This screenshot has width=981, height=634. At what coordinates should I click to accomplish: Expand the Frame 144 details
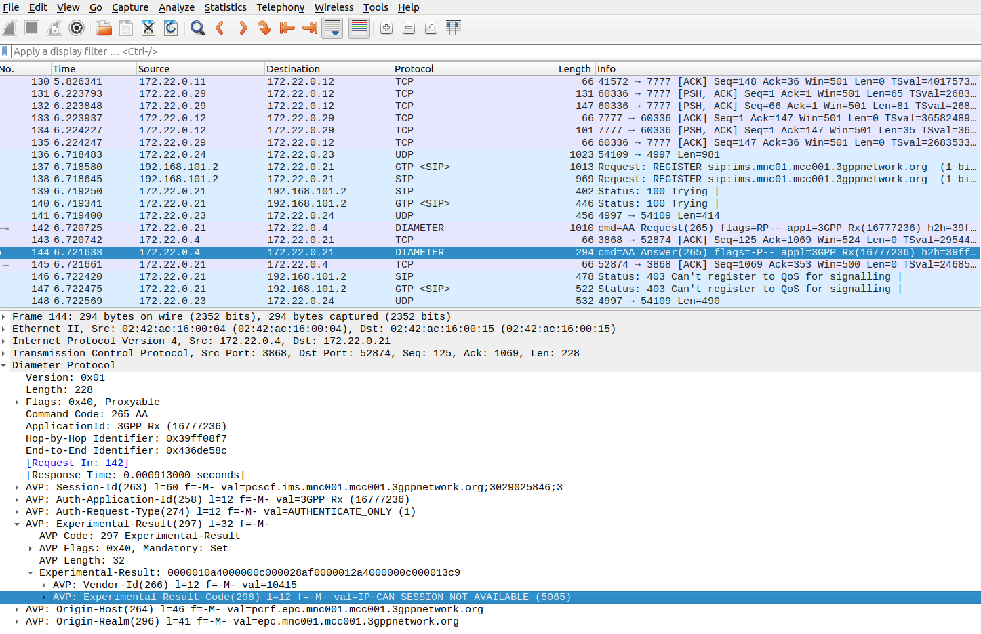click(4, 316)
